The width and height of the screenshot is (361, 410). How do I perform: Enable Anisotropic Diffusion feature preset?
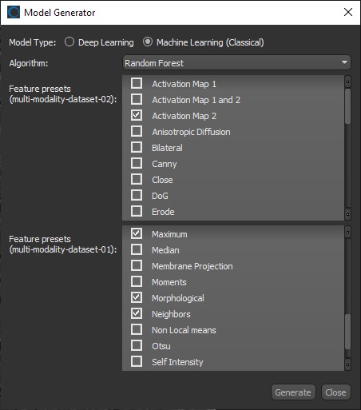[137, 131]
